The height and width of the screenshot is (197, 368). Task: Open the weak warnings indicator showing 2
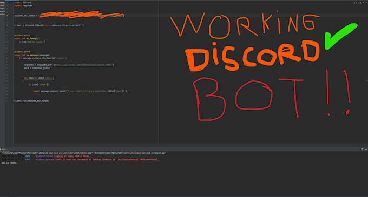point(359,3)
